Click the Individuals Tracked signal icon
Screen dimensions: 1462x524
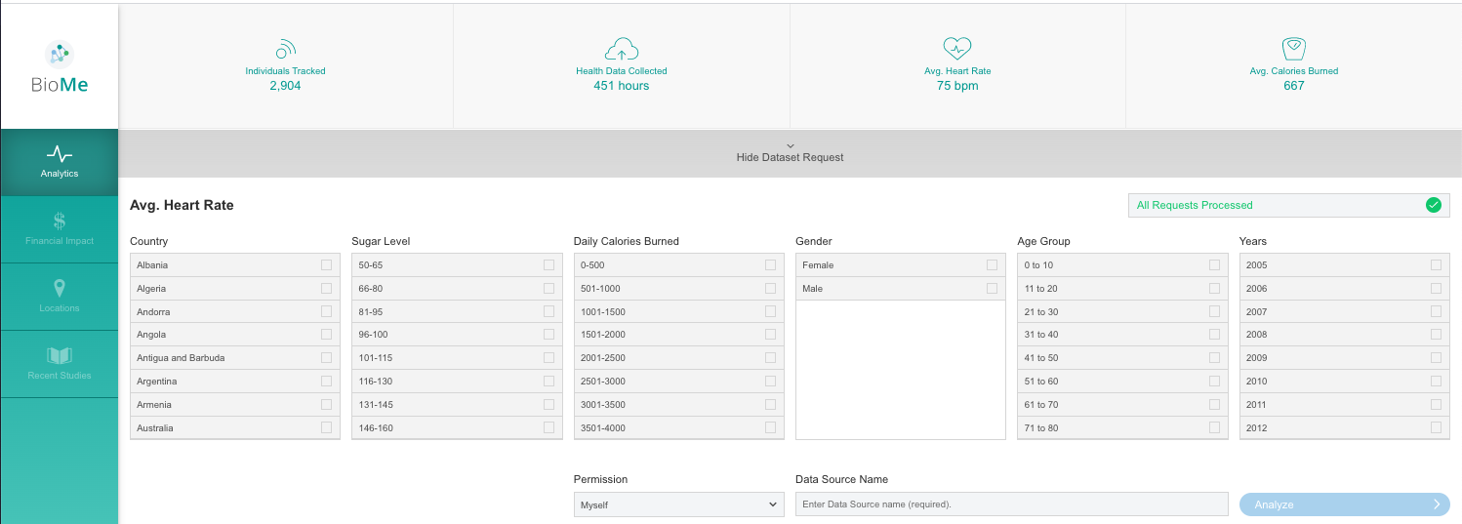coord(285,49)
